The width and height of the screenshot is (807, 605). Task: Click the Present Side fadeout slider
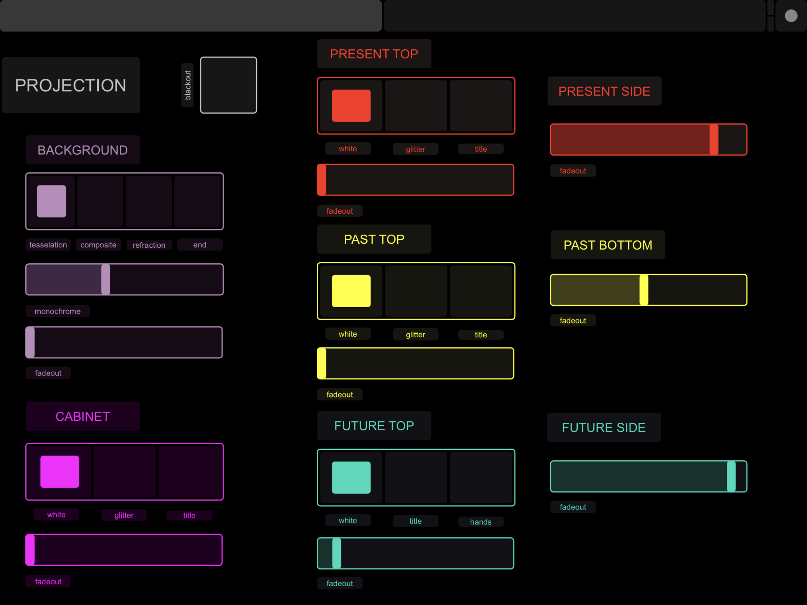click(648, 140)
